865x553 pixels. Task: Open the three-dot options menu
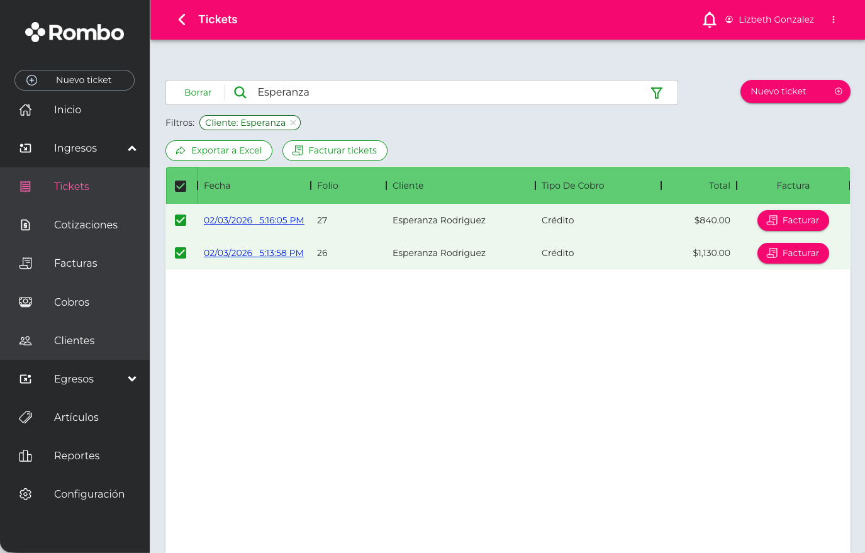pos(833,20)
